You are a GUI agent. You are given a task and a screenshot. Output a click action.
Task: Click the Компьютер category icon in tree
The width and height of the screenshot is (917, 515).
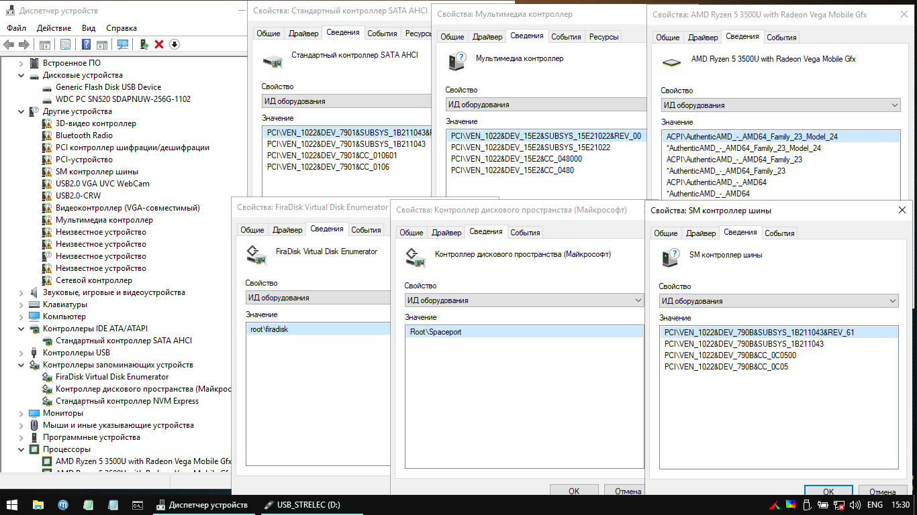click(x=34, y=317)
